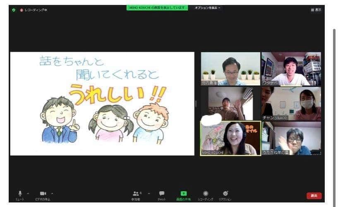
Task: Open the reactions menu
Action: point(225,193)
